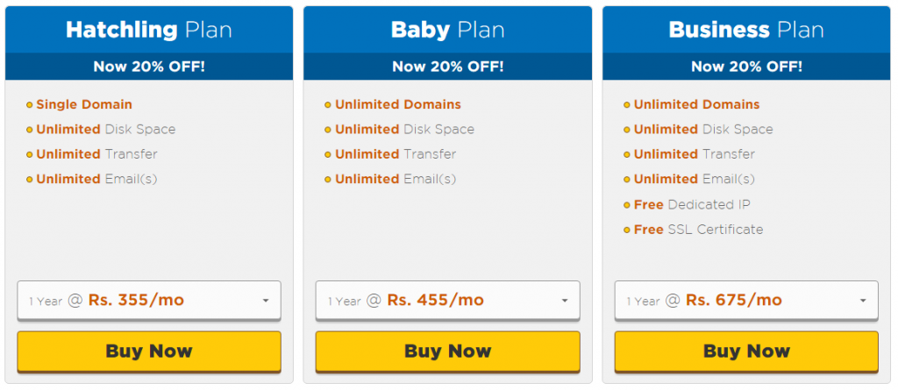Click the Baby plan Buy Now button

pyautogui.click(x=448, y=351)
